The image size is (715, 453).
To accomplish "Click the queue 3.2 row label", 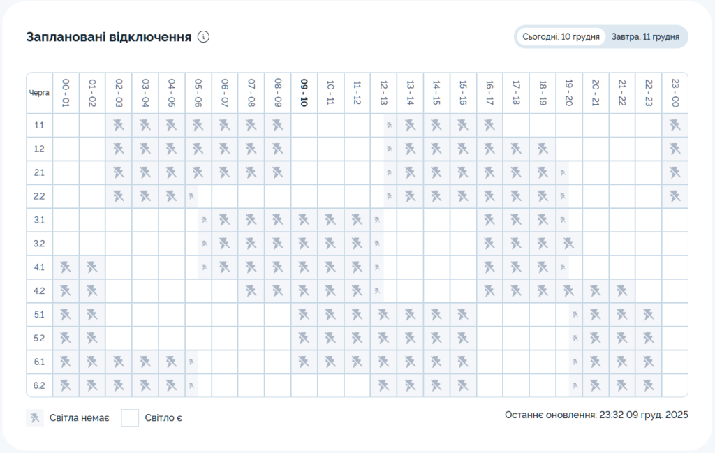I will click(39, 244).
